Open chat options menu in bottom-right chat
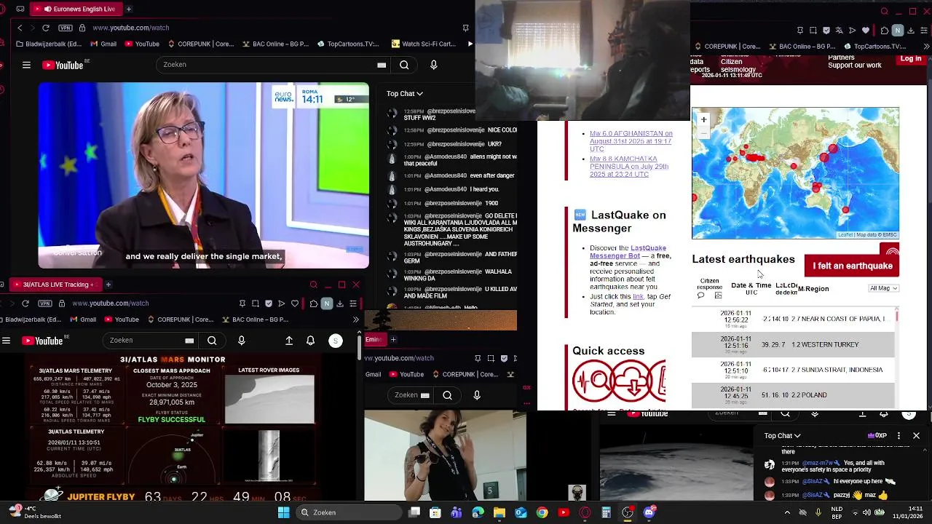932x524 pixels. 899,436
